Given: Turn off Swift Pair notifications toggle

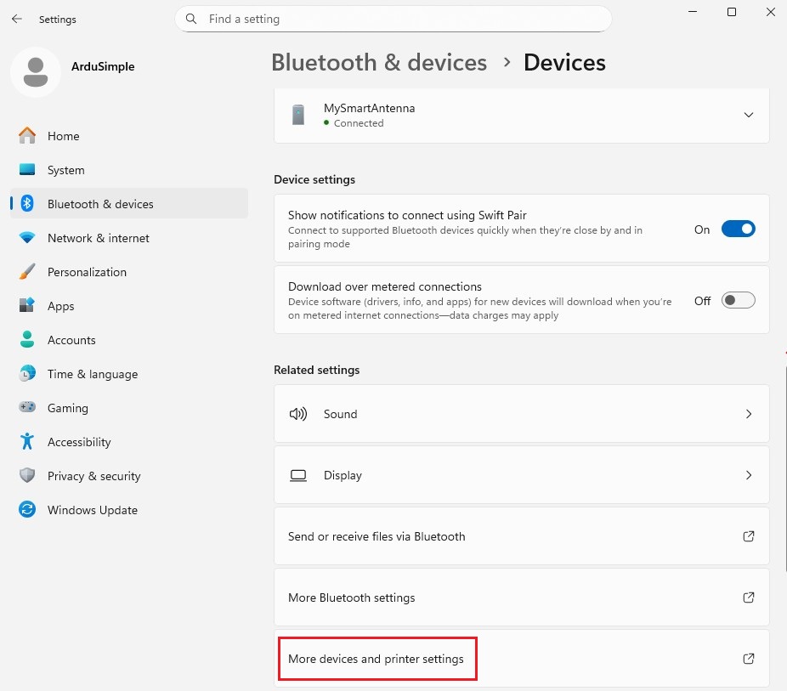Looking at the screenshot, I should pyautogui.click(x=738, y=229).
